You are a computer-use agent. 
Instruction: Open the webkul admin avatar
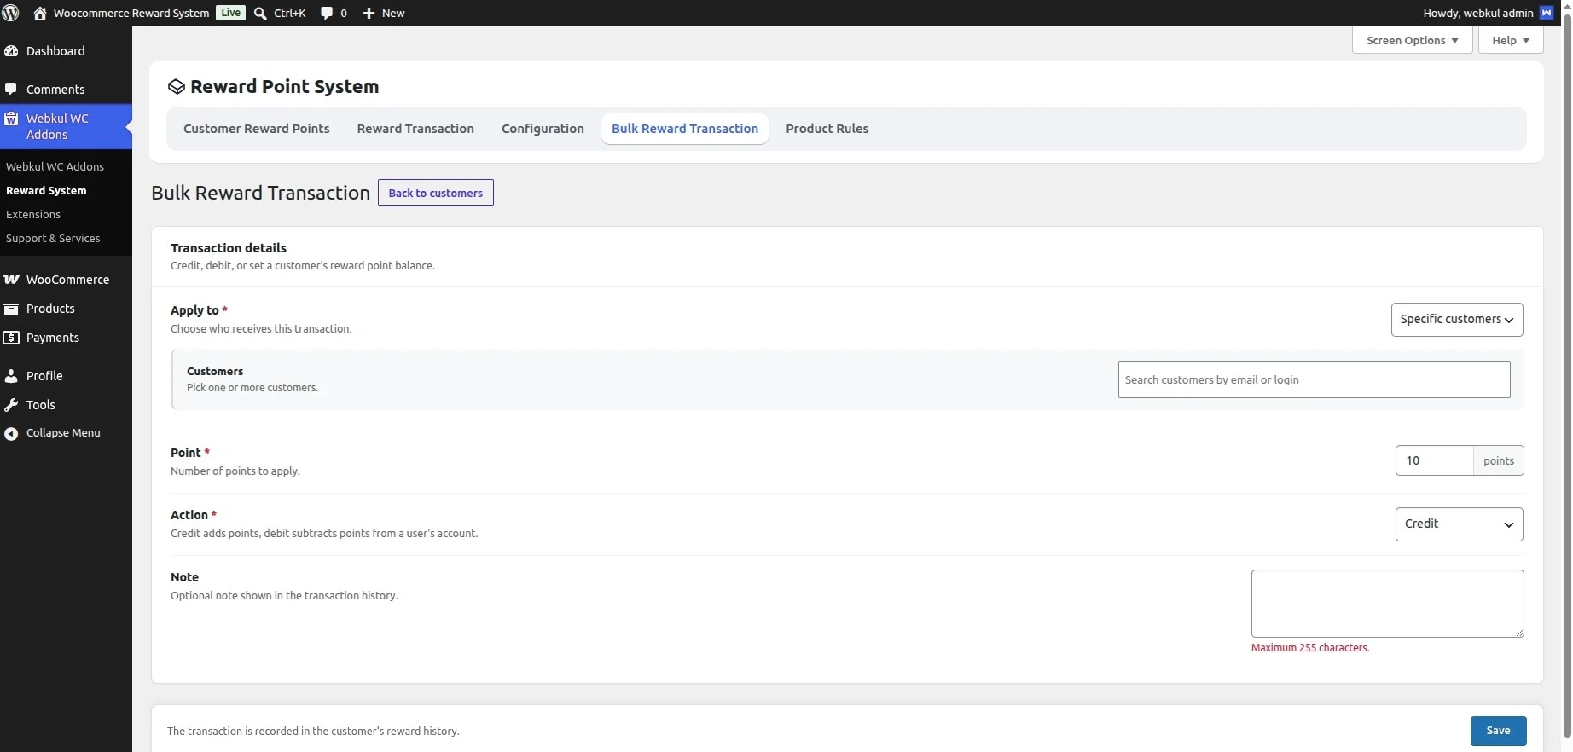(x=1547, y=13)
